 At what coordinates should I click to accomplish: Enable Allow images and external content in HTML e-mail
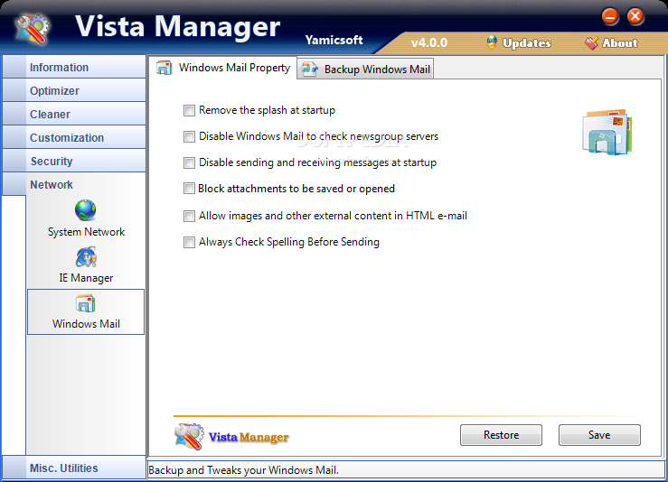189,216
